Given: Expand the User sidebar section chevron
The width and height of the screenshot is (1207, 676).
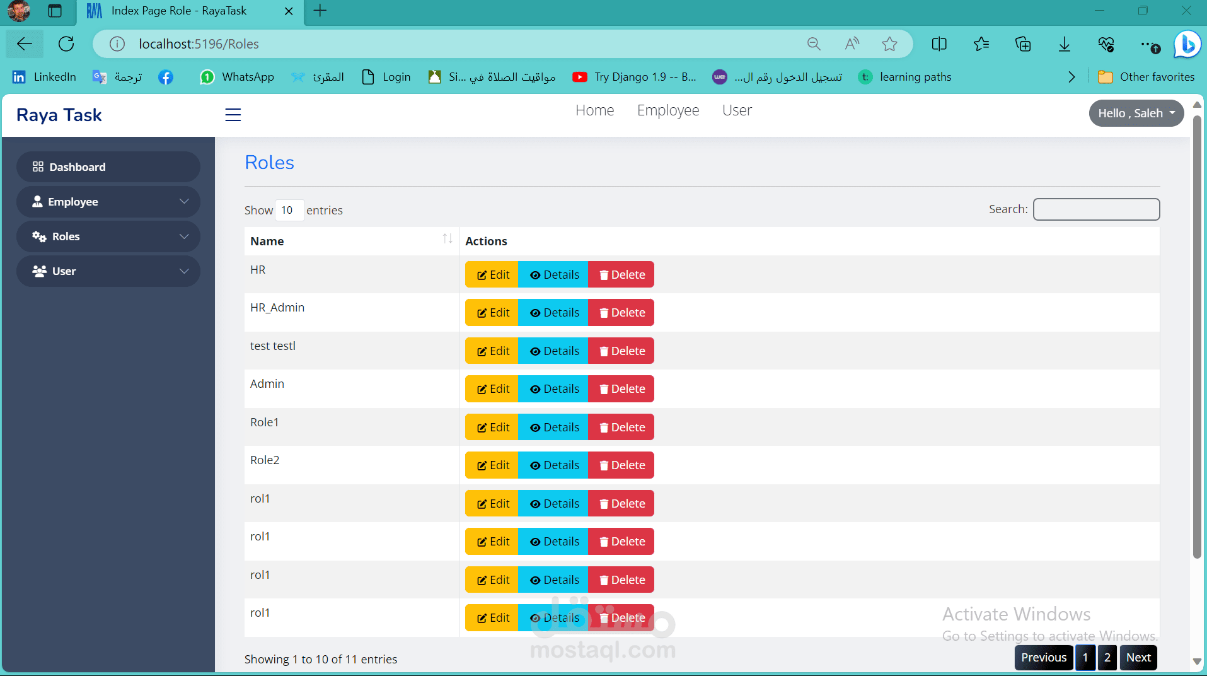Looking at the screenshot, I should (x=184, y=271).
